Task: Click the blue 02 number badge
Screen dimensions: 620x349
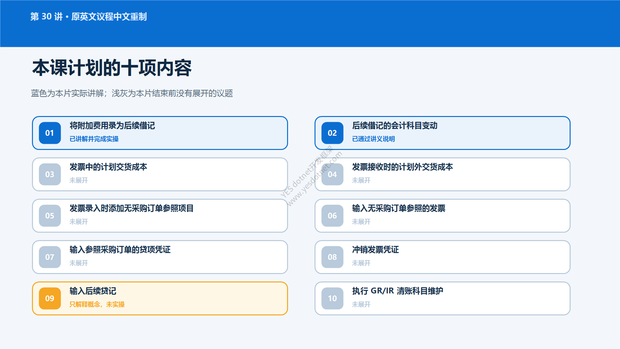Action: click(x=332, y=133)
